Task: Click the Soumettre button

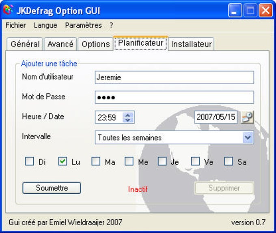Action: click(52, 188)
